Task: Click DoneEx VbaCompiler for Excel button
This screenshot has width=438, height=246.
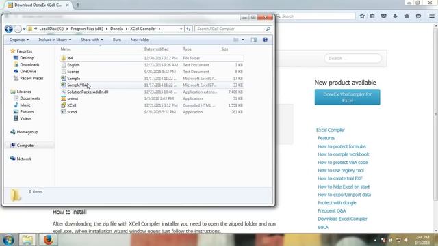Action: pos(347,97)
